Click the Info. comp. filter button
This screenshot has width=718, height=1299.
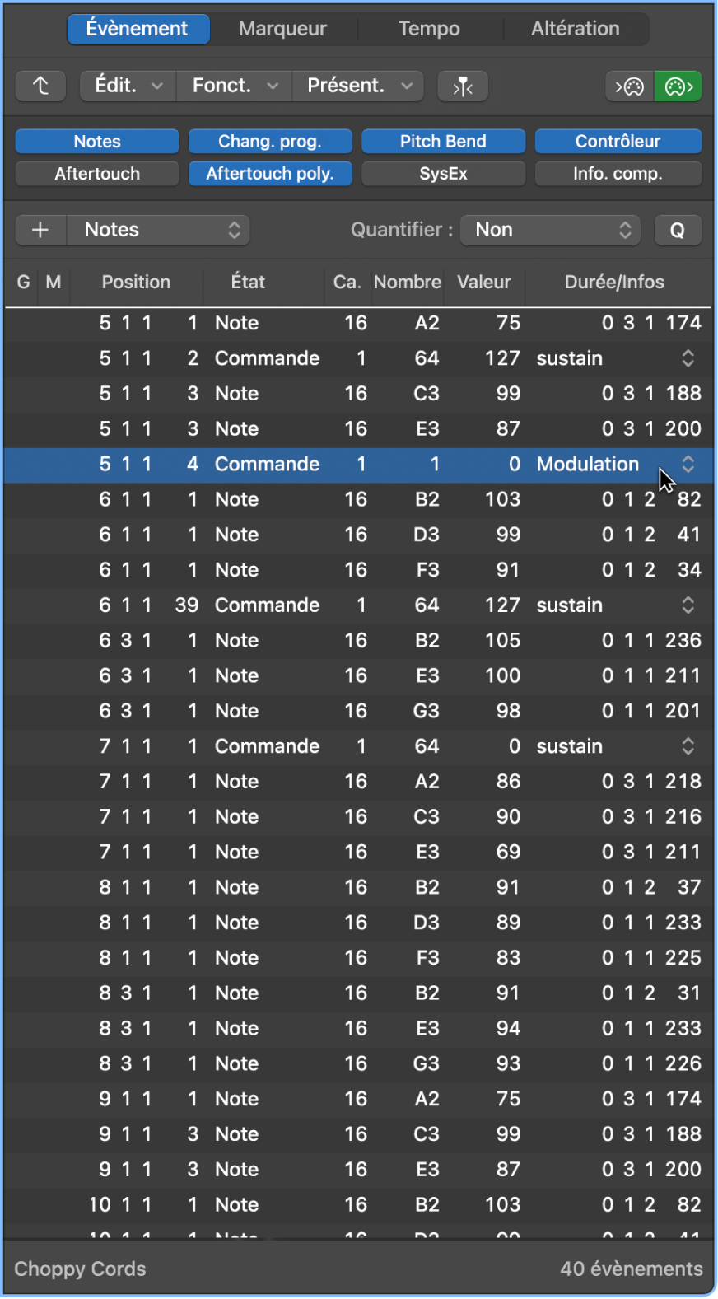coord(618,174)
